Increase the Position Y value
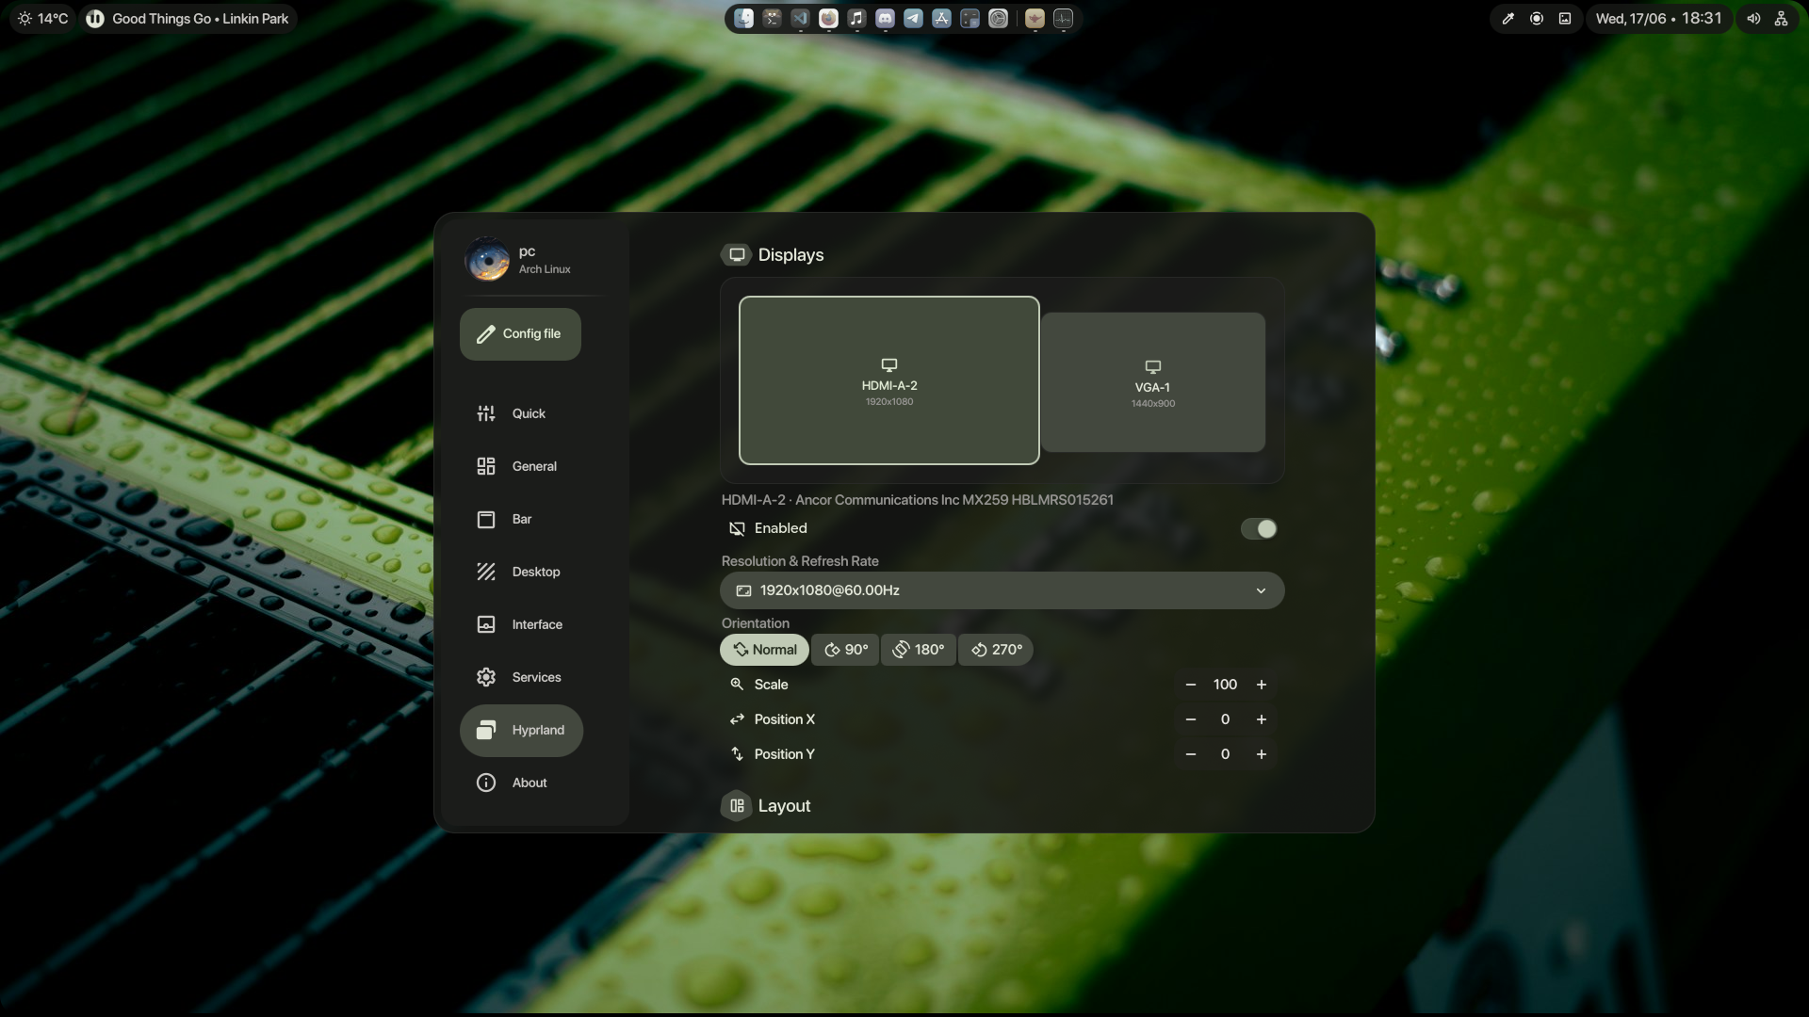Image resolution: width=1809 pixels, height=1017 pixels. point(1262,754)
